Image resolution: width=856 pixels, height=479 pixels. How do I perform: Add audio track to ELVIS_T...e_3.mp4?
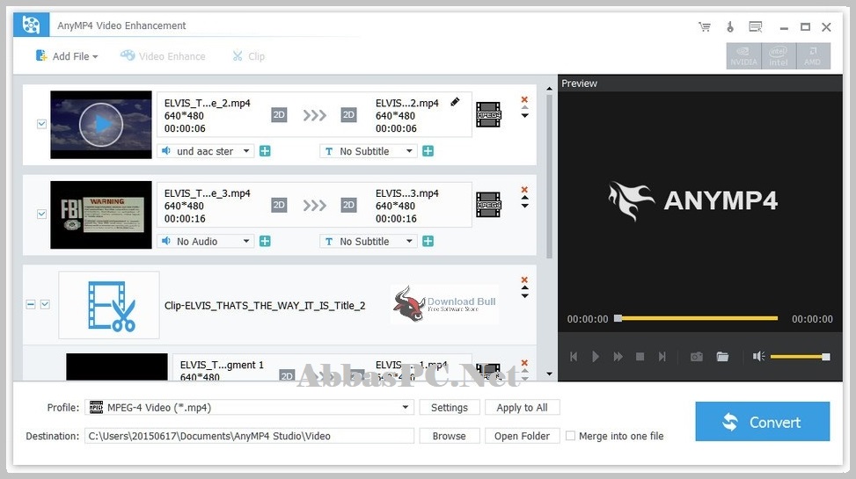point(265,241)
